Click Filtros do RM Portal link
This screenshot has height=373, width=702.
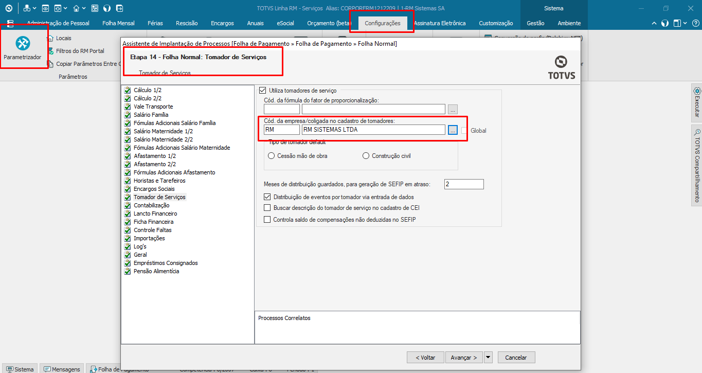click(80, 51)
